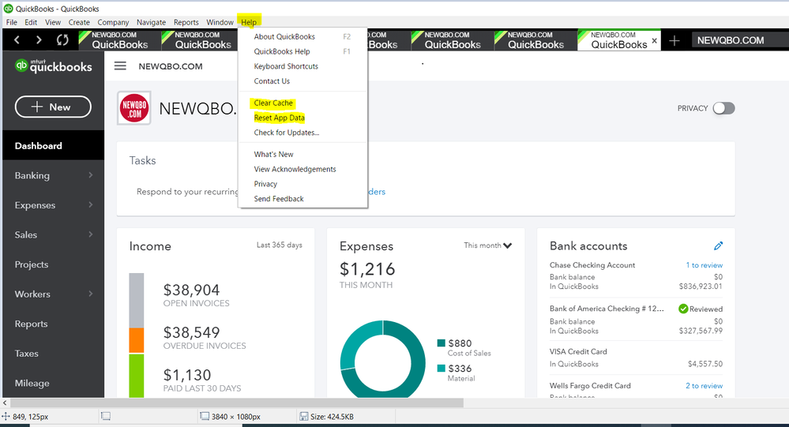The image size is (789, 427).
Task: Click the Intuit QuickBooks logo
Action: point(54,66)
